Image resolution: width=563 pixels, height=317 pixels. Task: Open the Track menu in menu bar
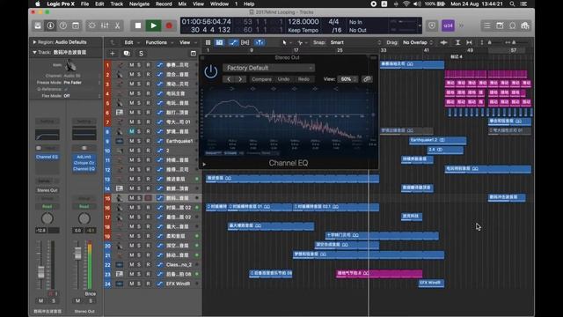coord(117,4)
